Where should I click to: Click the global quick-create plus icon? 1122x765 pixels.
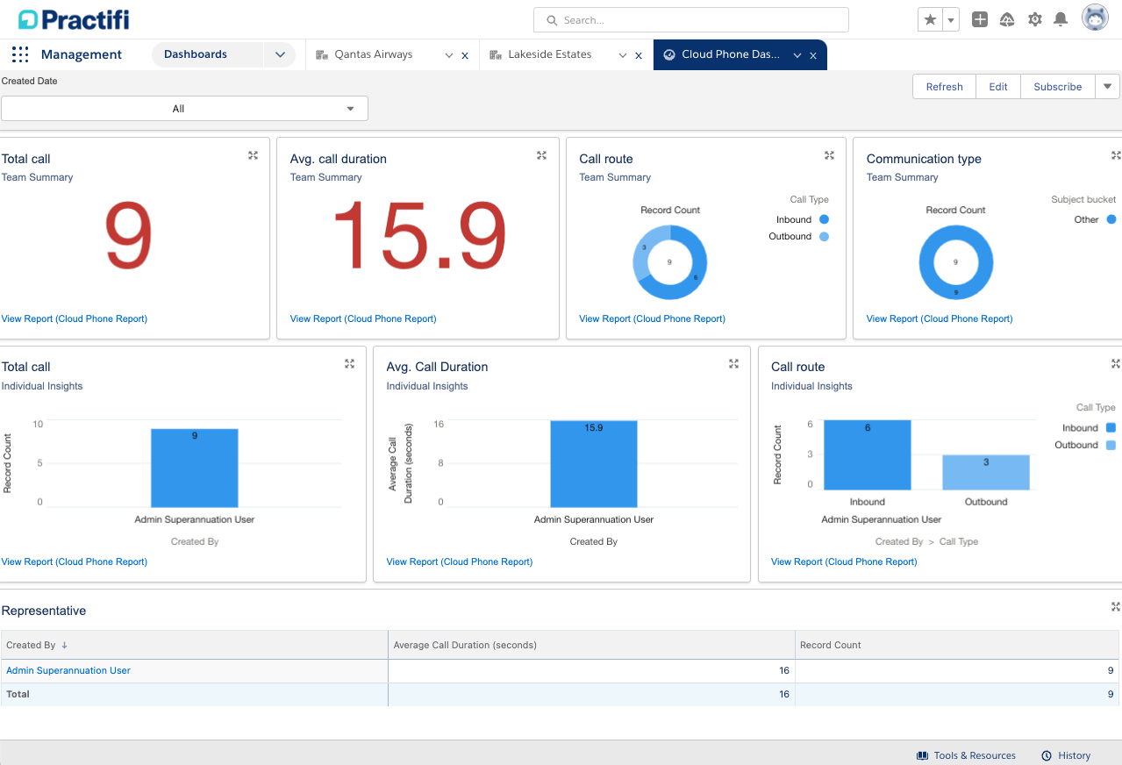[x=979, y=18]
